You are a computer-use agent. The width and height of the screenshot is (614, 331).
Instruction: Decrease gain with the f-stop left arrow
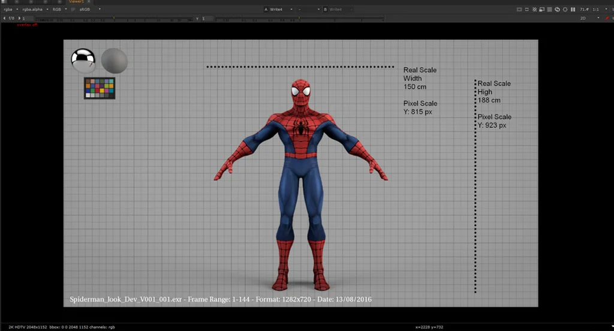4,19
